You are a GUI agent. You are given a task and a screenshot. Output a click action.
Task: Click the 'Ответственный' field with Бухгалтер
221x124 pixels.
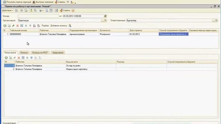coord(169,21)
